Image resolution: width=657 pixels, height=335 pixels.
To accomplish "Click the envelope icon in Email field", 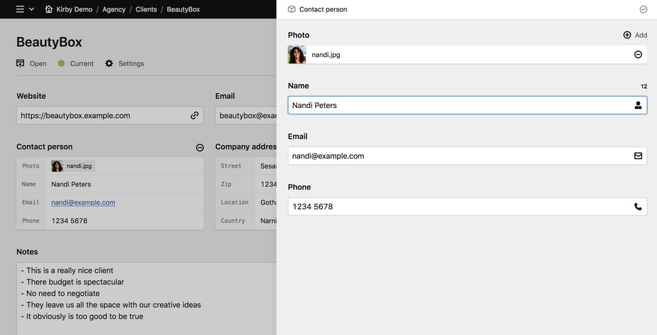I will [x=638, y=156].
